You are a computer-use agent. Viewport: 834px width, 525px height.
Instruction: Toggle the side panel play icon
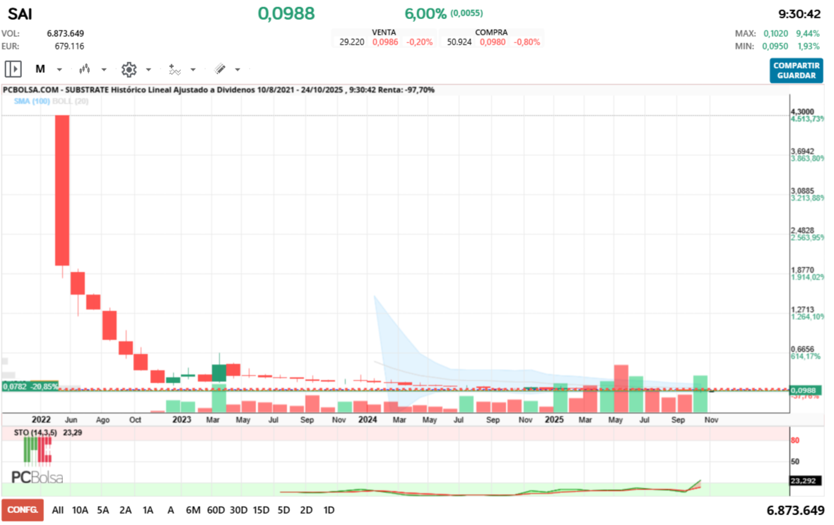[13, 69]
